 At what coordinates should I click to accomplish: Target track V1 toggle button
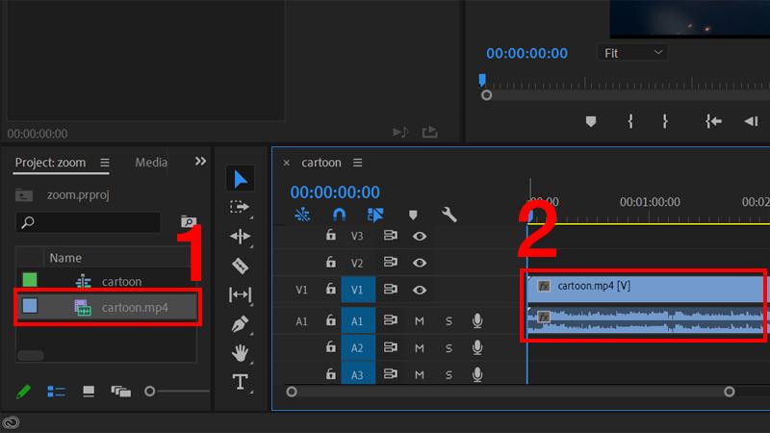tap(358, 290)
